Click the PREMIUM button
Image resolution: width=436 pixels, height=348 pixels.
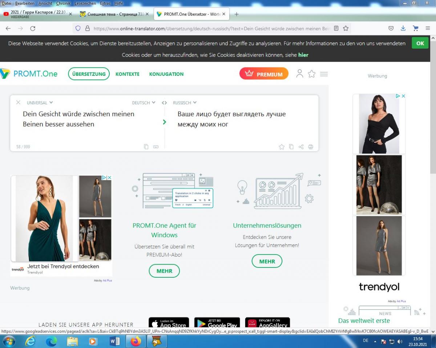[x=264, y=74]
